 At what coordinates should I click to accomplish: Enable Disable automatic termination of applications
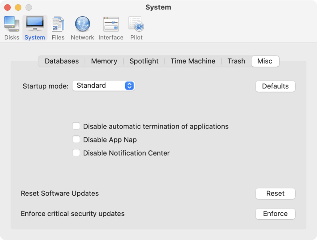[76, 126]
